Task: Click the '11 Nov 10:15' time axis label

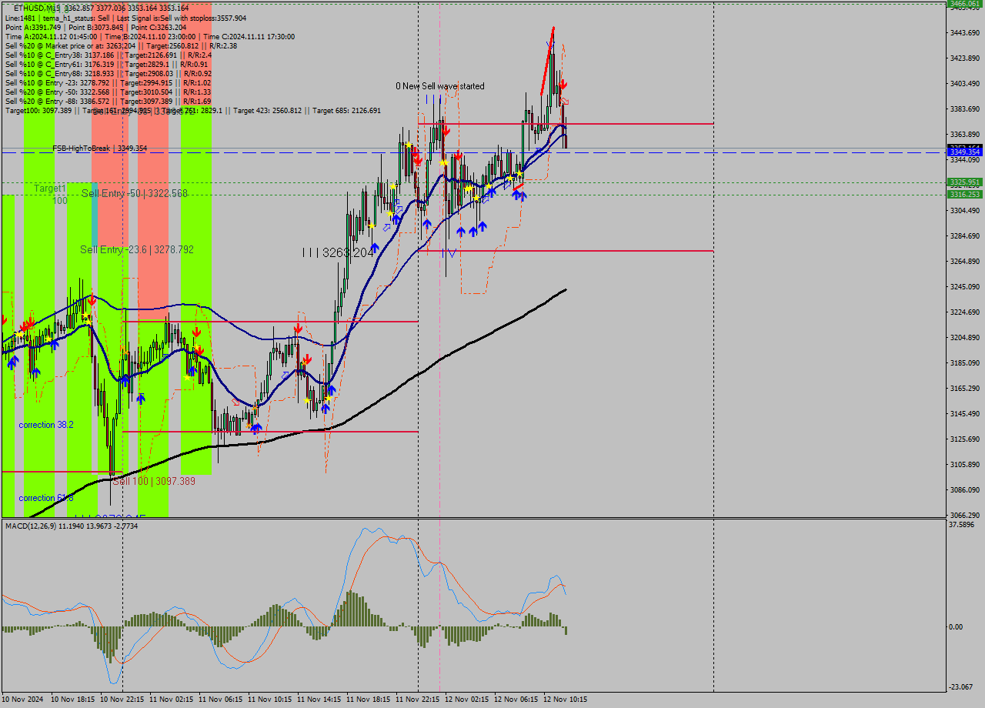Action: (x=270, y=700)
